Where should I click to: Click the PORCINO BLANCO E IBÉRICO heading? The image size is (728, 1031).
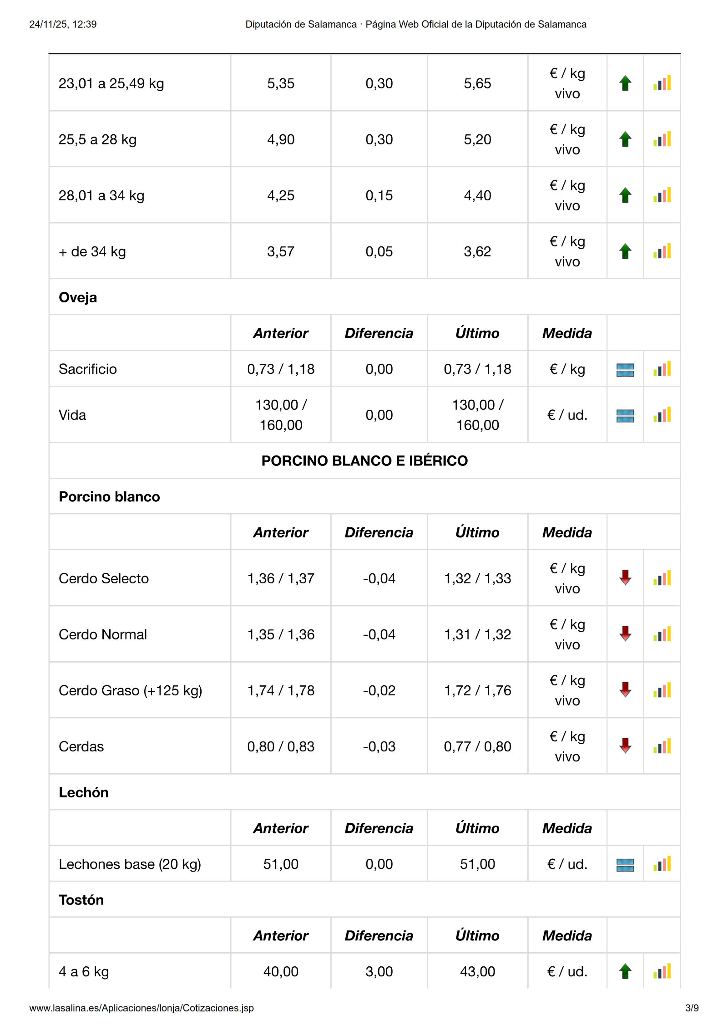point(364,460)
